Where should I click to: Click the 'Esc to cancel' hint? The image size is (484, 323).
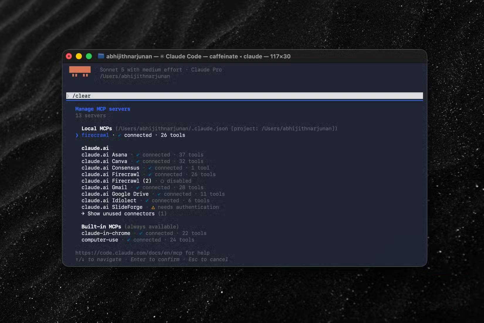(x=208, y=260)
